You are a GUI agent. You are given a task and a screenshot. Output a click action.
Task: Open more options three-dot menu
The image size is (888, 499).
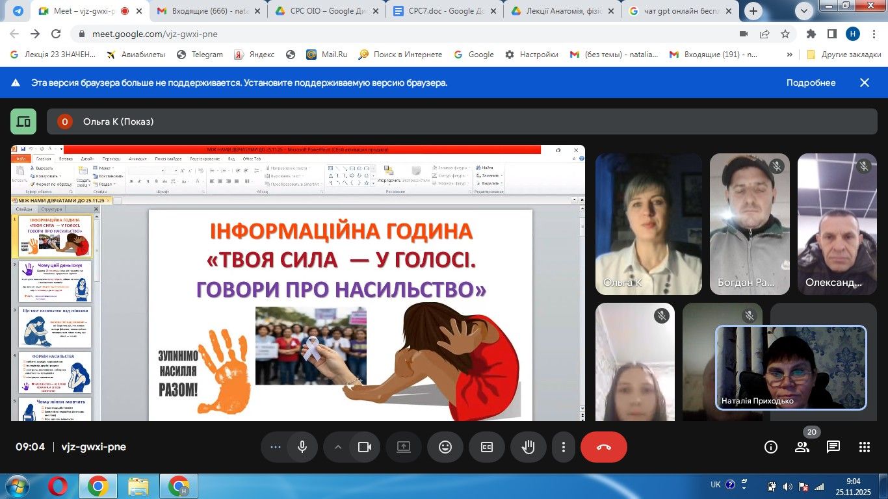point(564,447)
